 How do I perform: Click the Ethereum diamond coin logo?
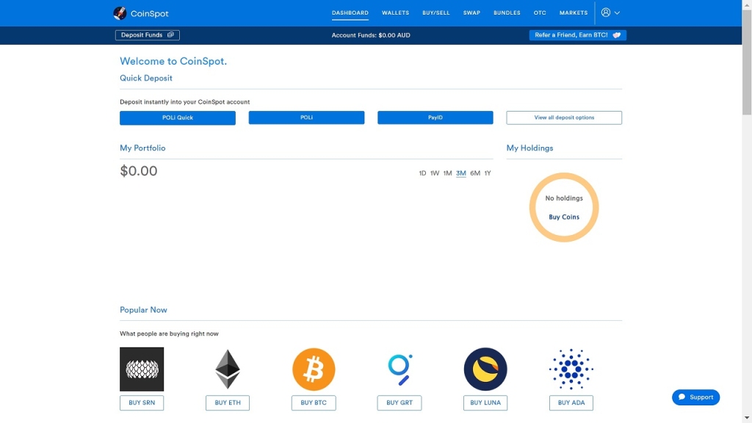tap(228, 369)
